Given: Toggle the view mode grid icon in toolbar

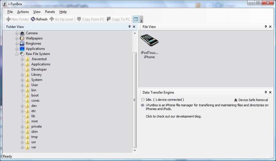Looking at the screenshot, I should point(136,19).
